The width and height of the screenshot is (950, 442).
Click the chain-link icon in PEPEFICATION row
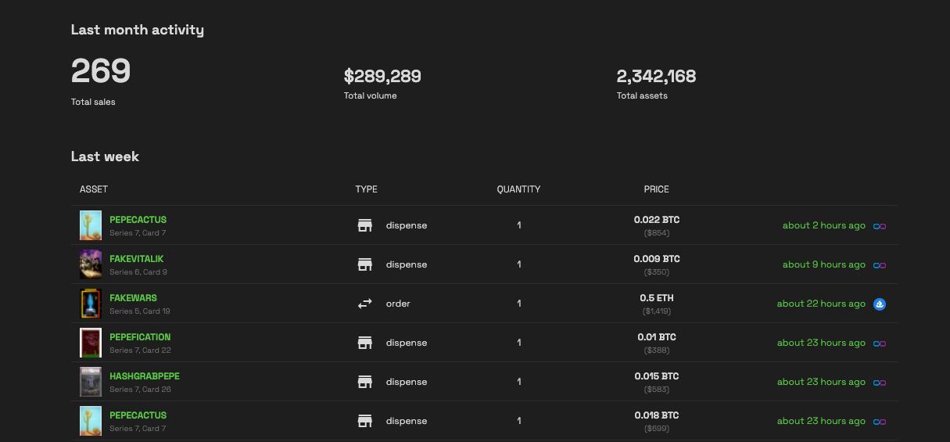[x=880, y=343]
